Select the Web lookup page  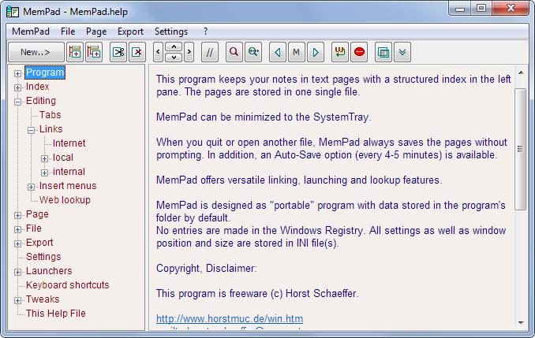[x=65, y=200]
